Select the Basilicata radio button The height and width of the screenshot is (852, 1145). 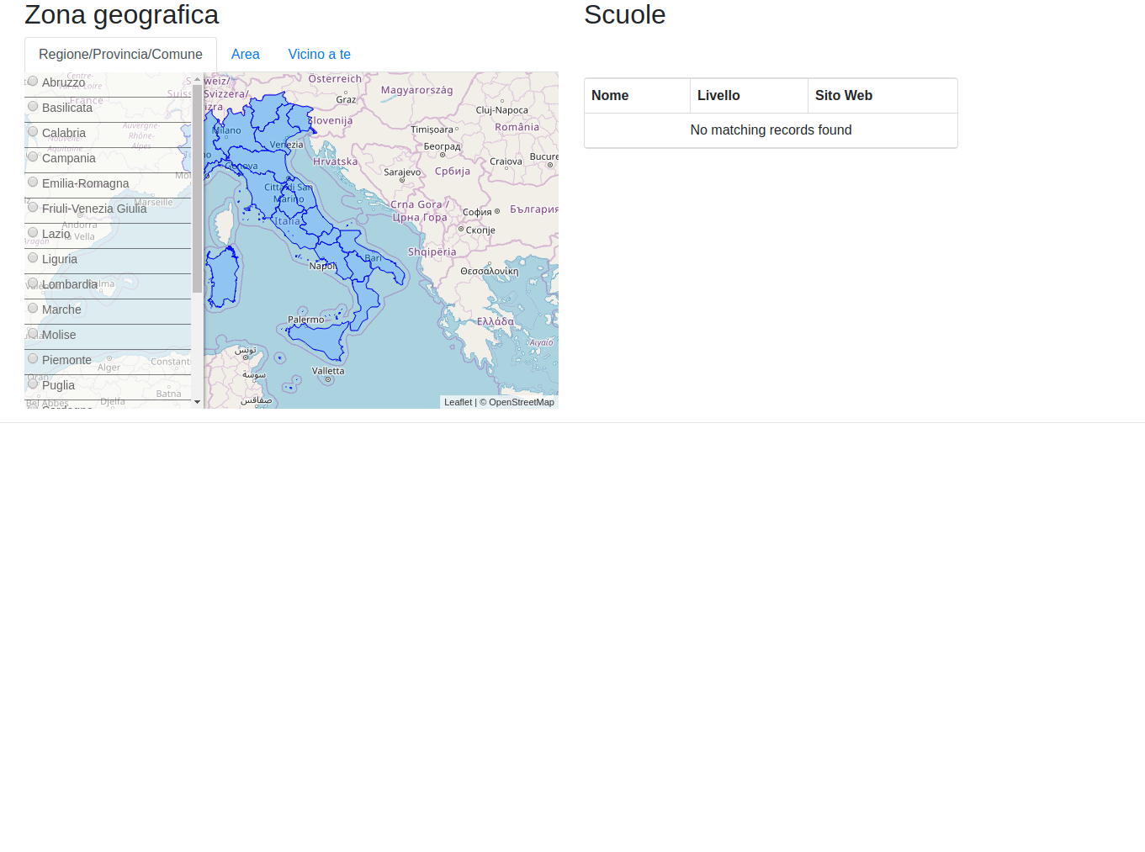33,107
